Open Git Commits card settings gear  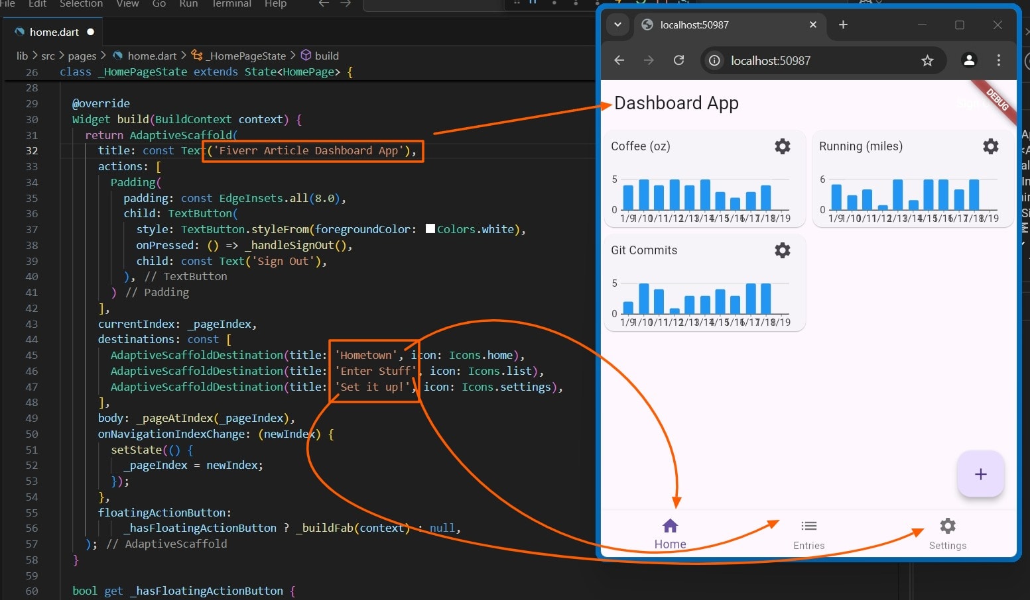[x=783, y=250]
